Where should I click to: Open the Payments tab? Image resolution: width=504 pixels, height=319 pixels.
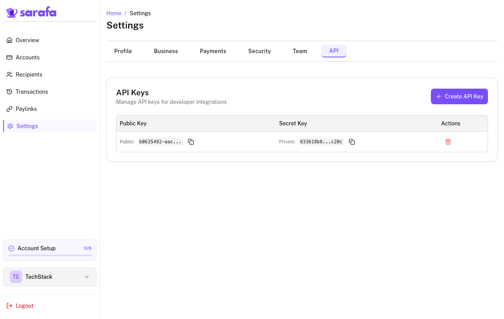[x=213, y=51]
